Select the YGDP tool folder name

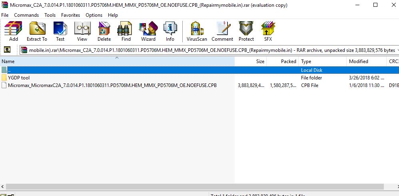point(19,77)
